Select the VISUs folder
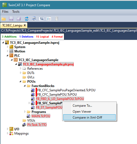 pyautogui.click(x=31, y=120)
